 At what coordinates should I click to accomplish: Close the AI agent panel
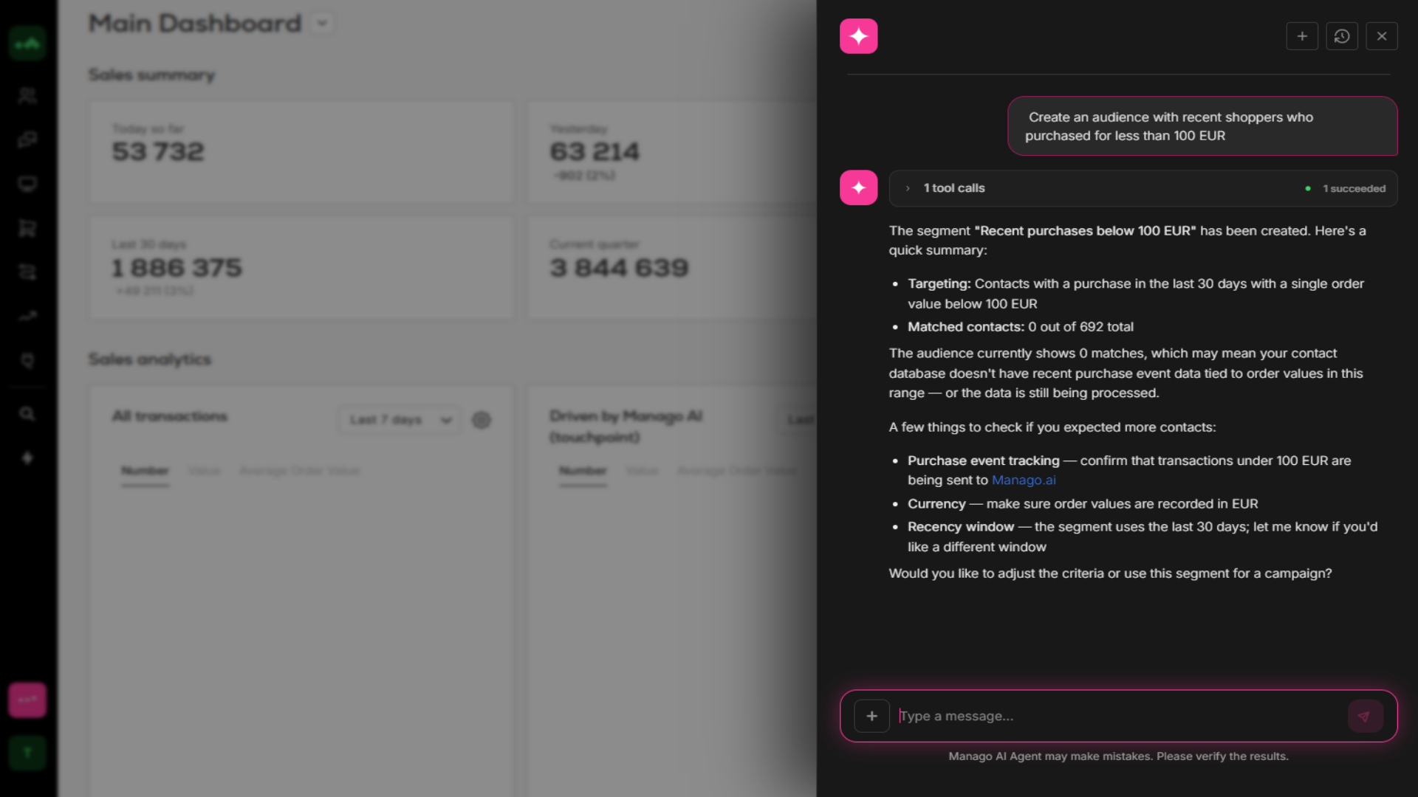coord(1382,36)
